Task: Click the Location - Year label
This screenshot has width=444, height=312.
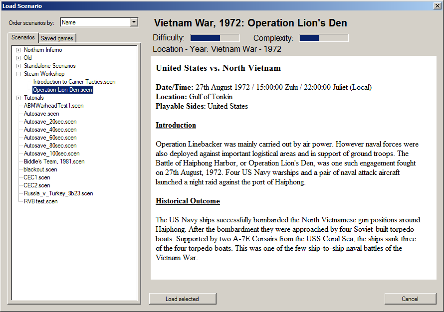Action: tap(217, 49)
